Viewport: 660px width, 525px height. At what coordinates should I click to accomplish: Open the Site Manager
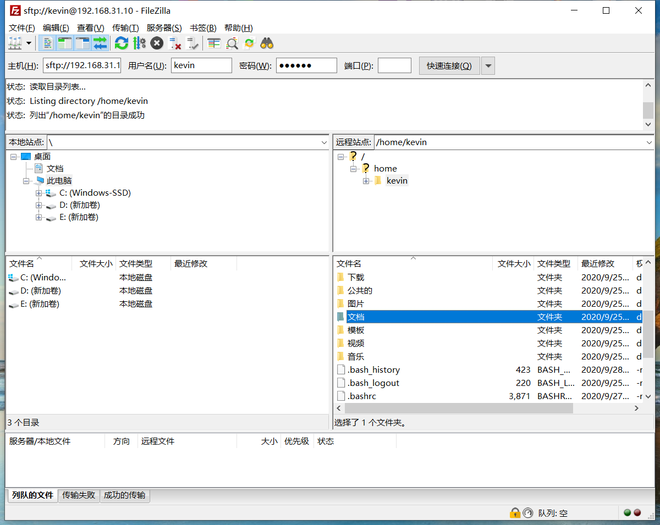pos(15,43)
